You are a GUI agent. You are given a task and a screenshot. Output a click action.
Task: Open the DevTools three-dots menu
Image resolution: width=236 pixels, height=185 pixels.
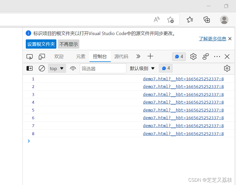(217, 57)
